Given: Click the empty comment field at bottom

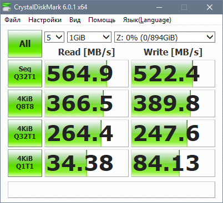Looking at the screenshot, I should pyautogui.click(x=111, y=190).
